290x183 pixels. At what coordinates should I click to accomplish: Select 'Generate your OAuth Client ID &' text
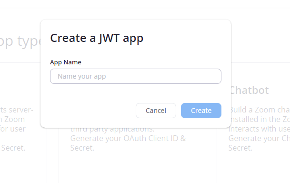(128, 138)
